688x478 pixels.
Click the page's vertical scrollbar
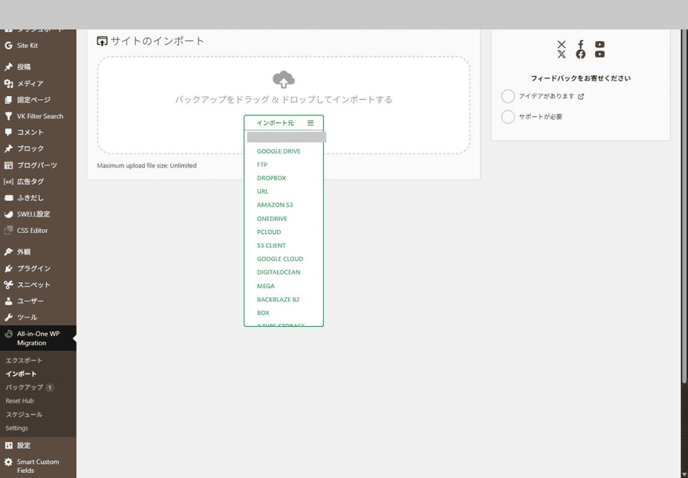pyautogui.click(x=685, y=206)
